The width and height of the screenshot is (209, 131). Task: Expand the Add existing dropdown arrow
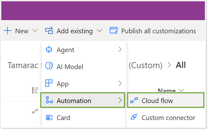coord(99,31)
